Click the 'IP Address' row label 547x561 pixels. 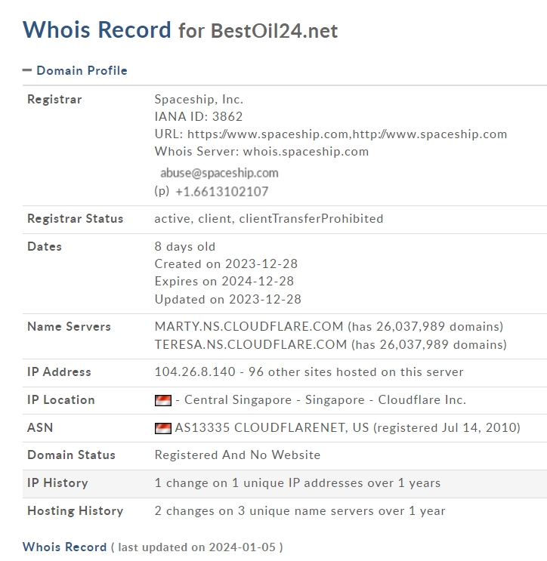[x=59, y=371]
